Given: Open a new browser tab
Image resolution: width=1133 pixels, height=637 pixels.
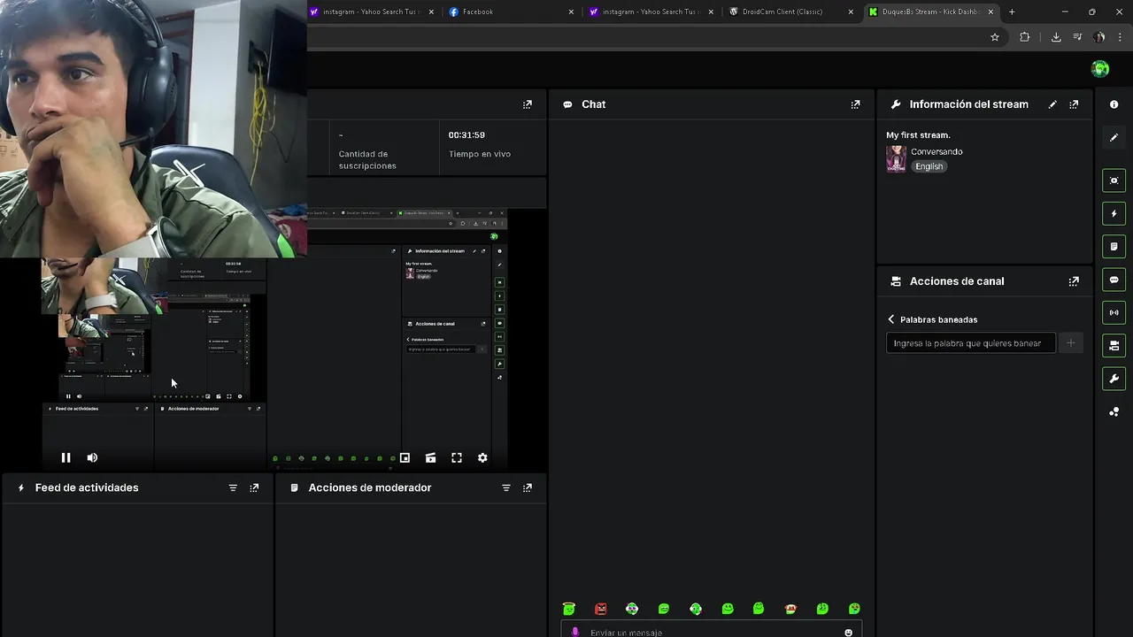Looking at the screenshot, I should [1012, 12].
